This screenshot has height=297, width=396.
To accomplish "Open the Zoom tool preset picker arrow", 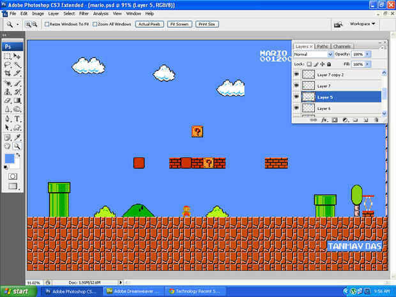I will click(x=17, y=24).
